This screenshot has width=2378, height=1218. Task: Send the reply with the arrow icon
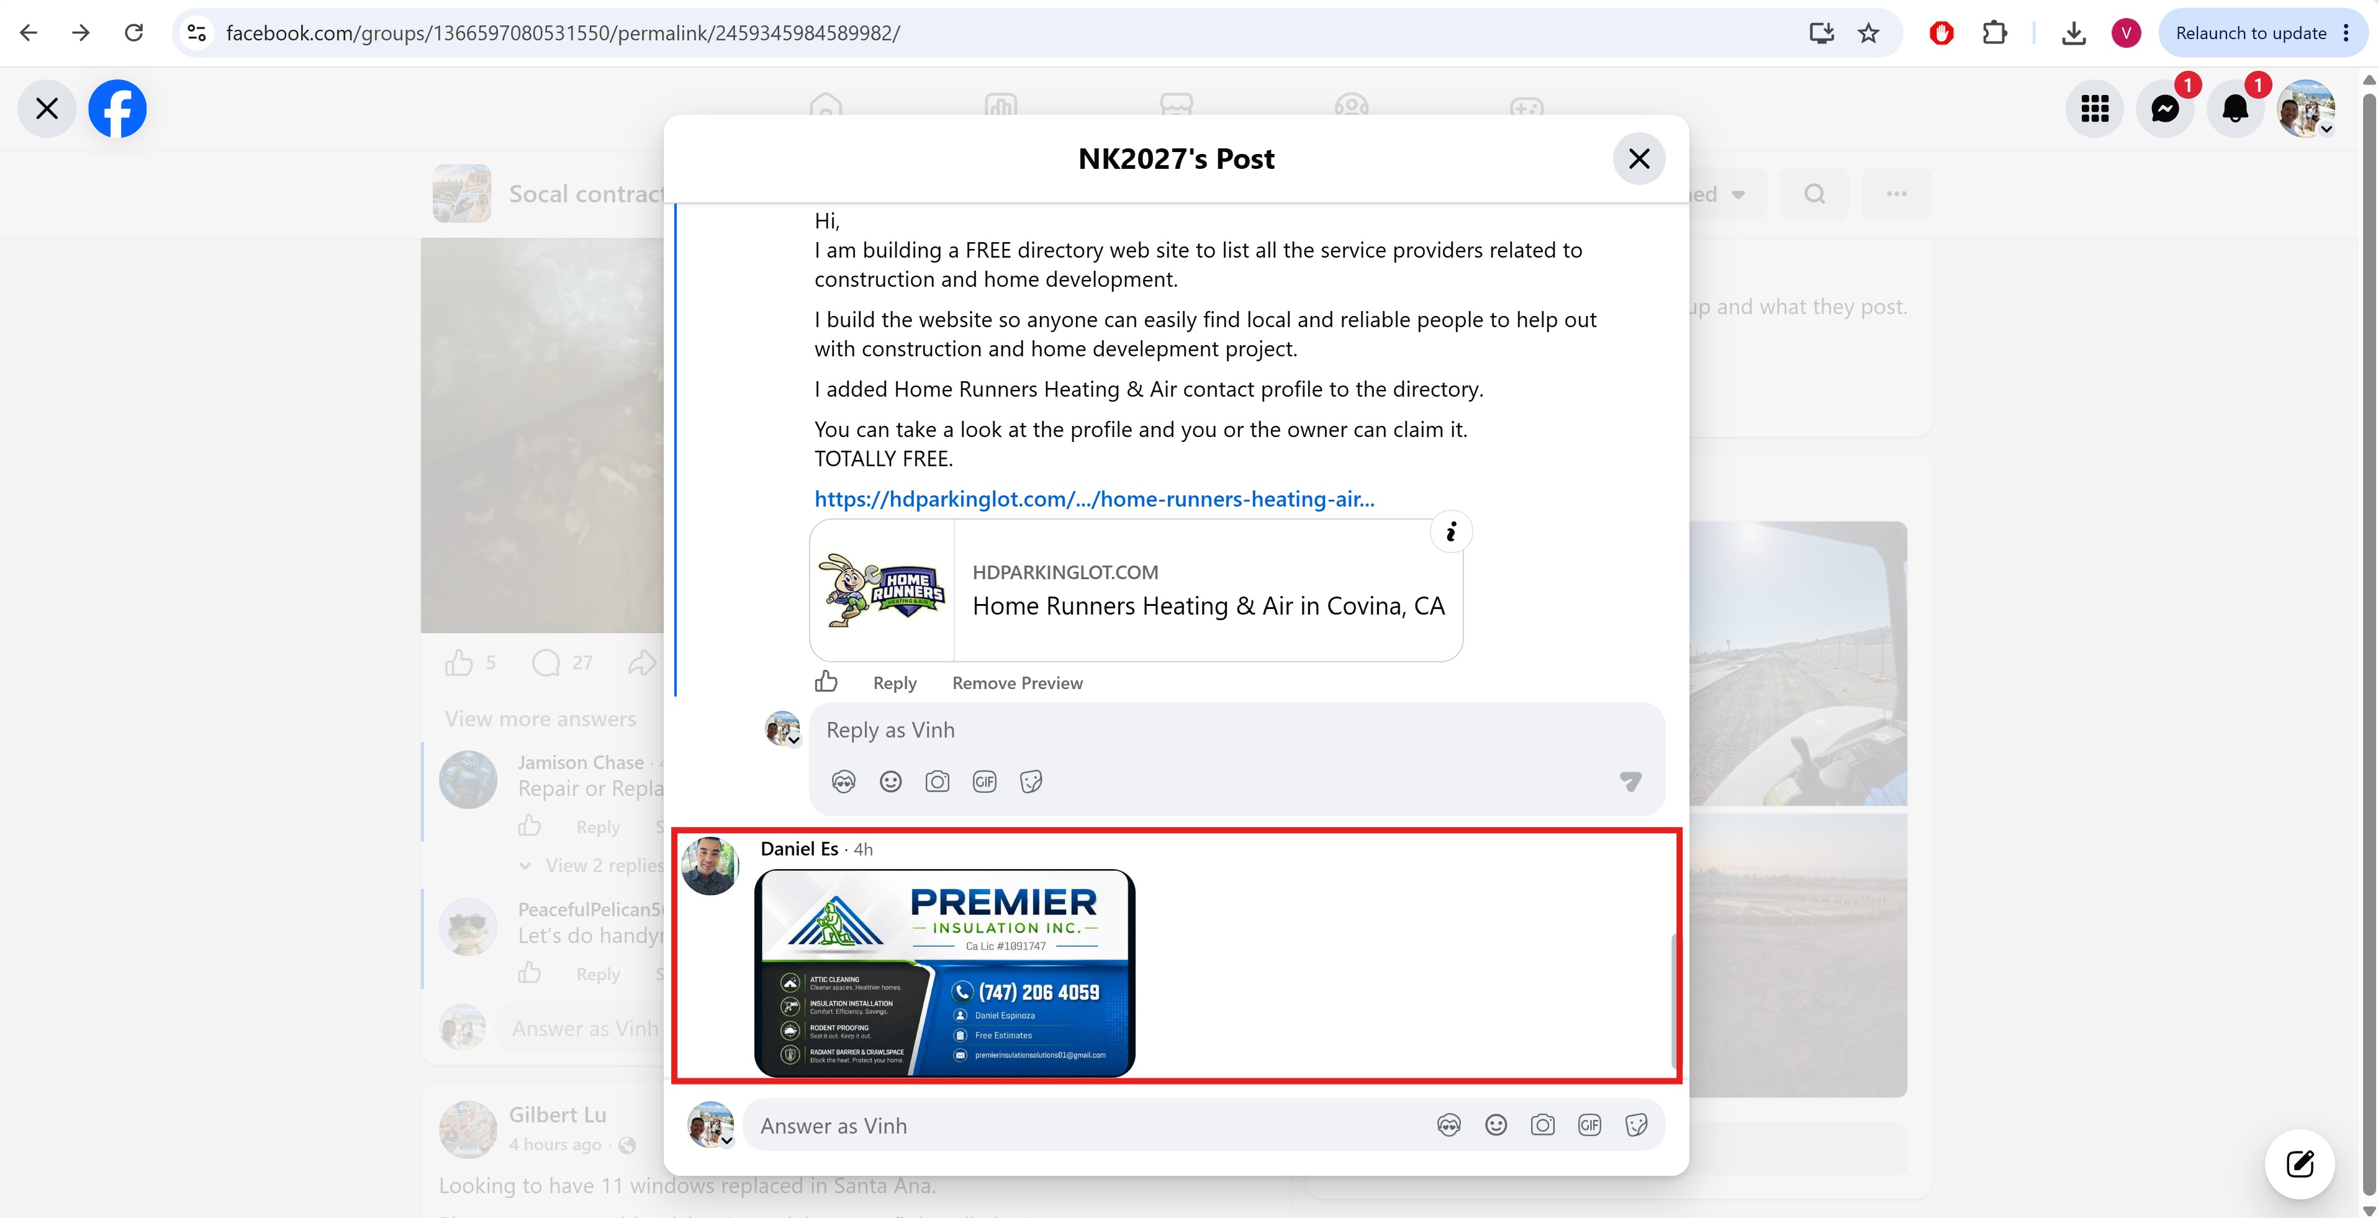(x=1630, y=782)
